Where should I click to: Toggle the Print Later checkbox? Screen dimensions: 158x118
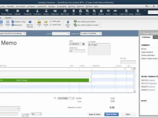[50, 21]
